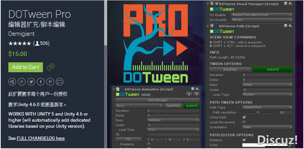This screenshot has height=149, width=304.
Task: Open the On Disable dropdown
Action: (x=262, y=20)
